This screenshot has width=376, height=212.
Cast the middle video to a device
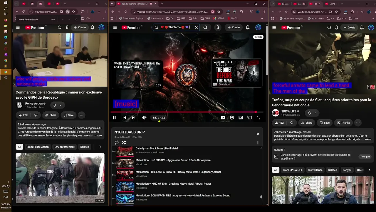pyautogui.click(x=249, y=118)
